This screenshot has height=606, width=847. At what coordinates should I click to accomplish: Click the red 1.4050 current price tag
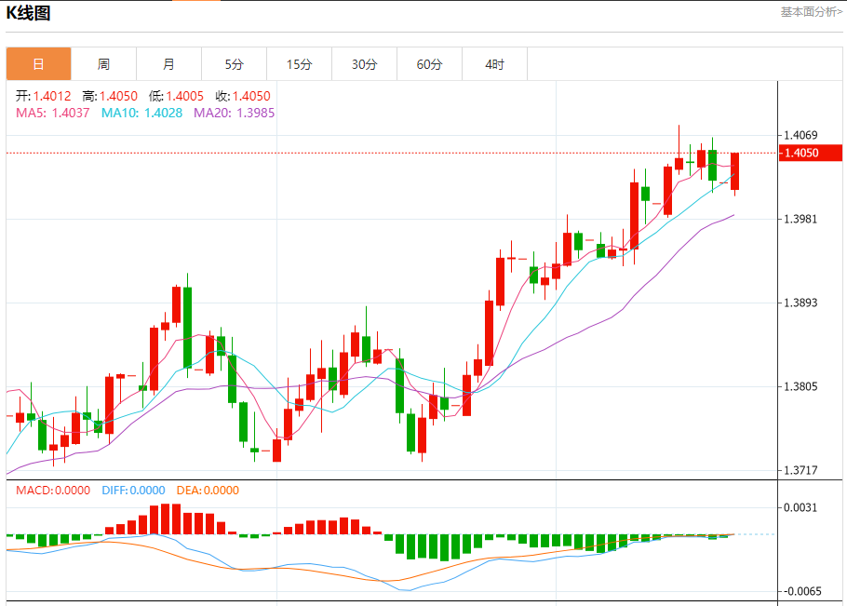pos(810,153)
